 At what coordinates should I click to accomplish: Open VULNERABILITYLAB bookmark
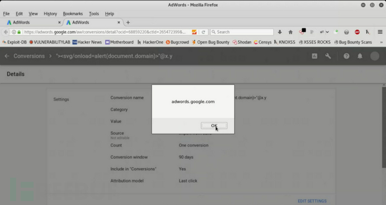(x=50, y=42)
